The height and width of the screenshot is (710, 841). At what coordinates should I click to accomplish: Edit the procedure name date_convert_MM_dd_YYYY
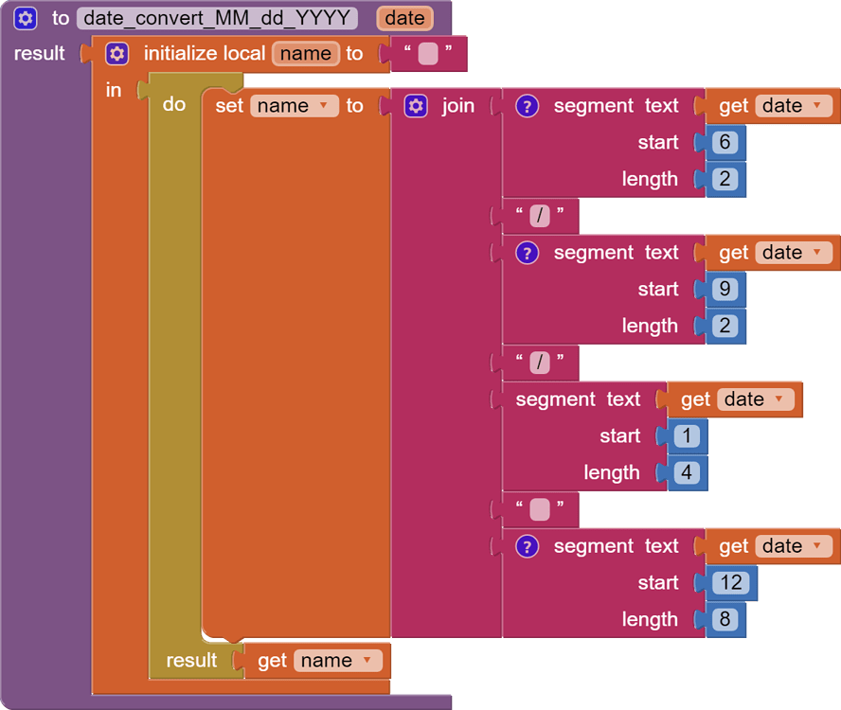217,18
